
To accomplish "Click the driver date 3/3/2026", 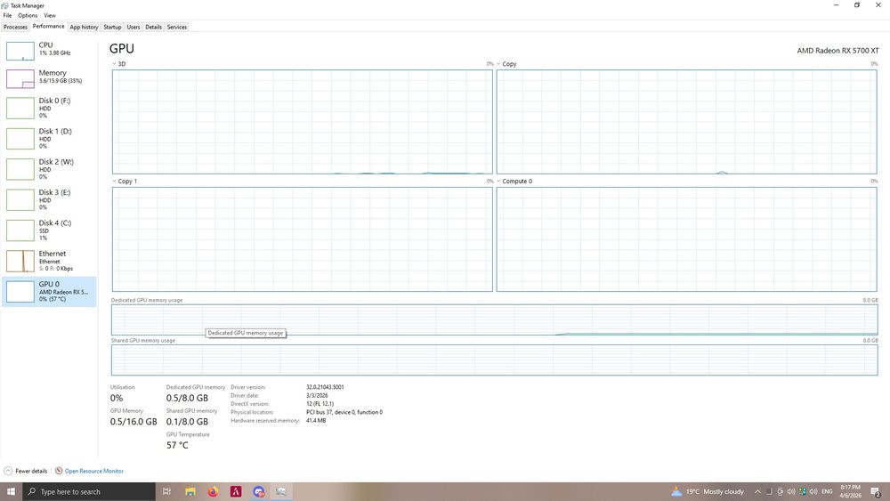I will coord(318,395).
